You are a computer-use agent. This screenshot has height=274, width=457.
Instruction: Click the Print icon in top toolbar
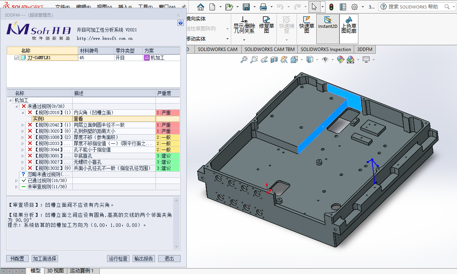point(263,7)
